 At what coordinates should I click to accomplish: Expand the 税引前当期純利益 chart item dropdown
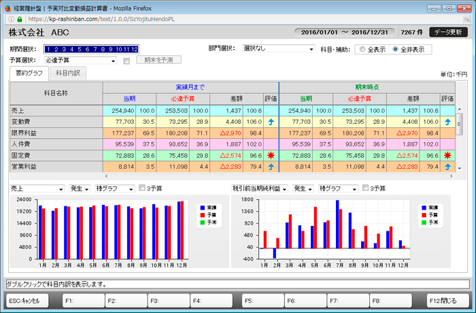pos(260,188)
